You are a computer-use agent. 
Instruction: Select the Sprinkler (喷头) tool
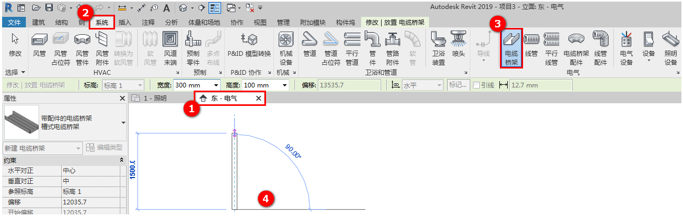[458, 44]
